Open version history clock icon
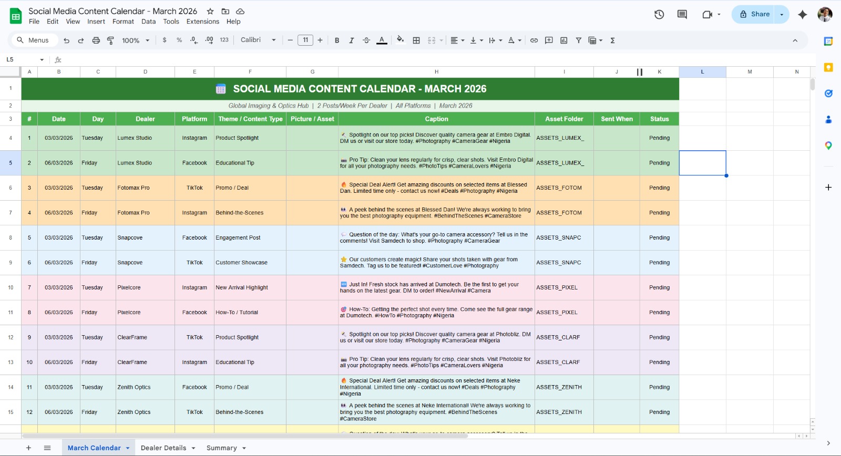Image resolution: width=841 pixels, height=456 pixels. pyautogui.click(x=659, y=14)
